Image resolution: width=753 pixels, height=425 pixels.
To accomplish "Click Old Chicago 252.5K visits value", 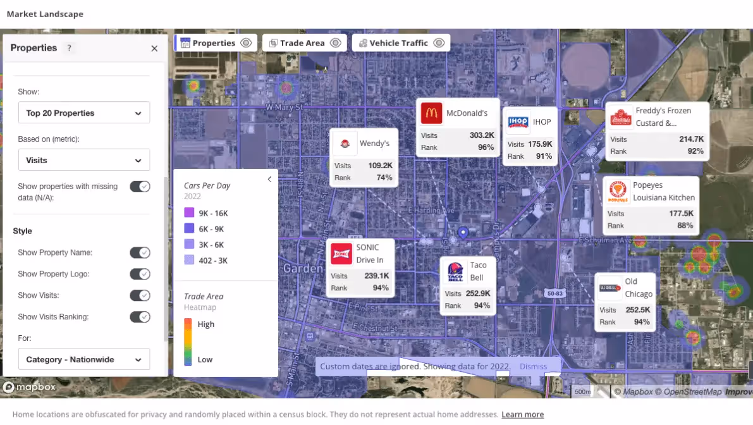I will (638, 311).
